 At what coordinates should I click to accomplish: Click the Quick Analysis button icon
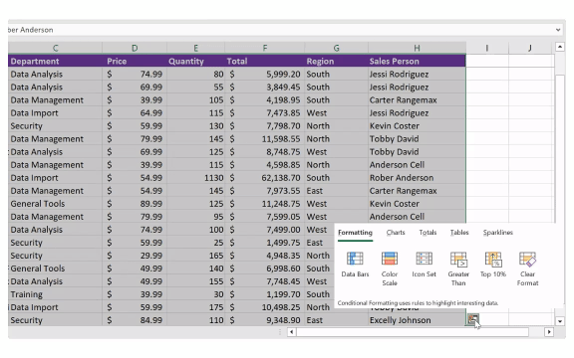(x=472, y=319)
